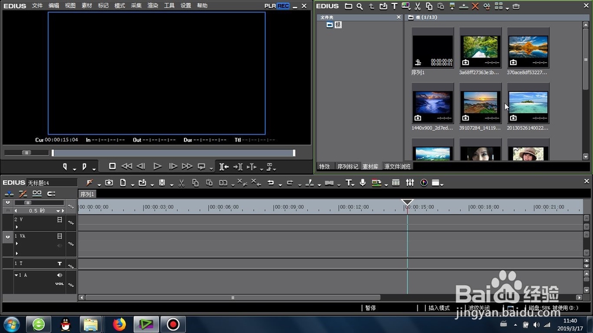Switch to the 特效 tab
The width and height of the screenshot is (593, 333).
324,166
